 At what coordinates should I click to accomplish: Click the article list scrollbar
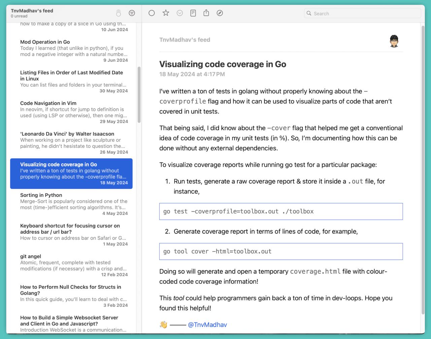tap(139, 95)
